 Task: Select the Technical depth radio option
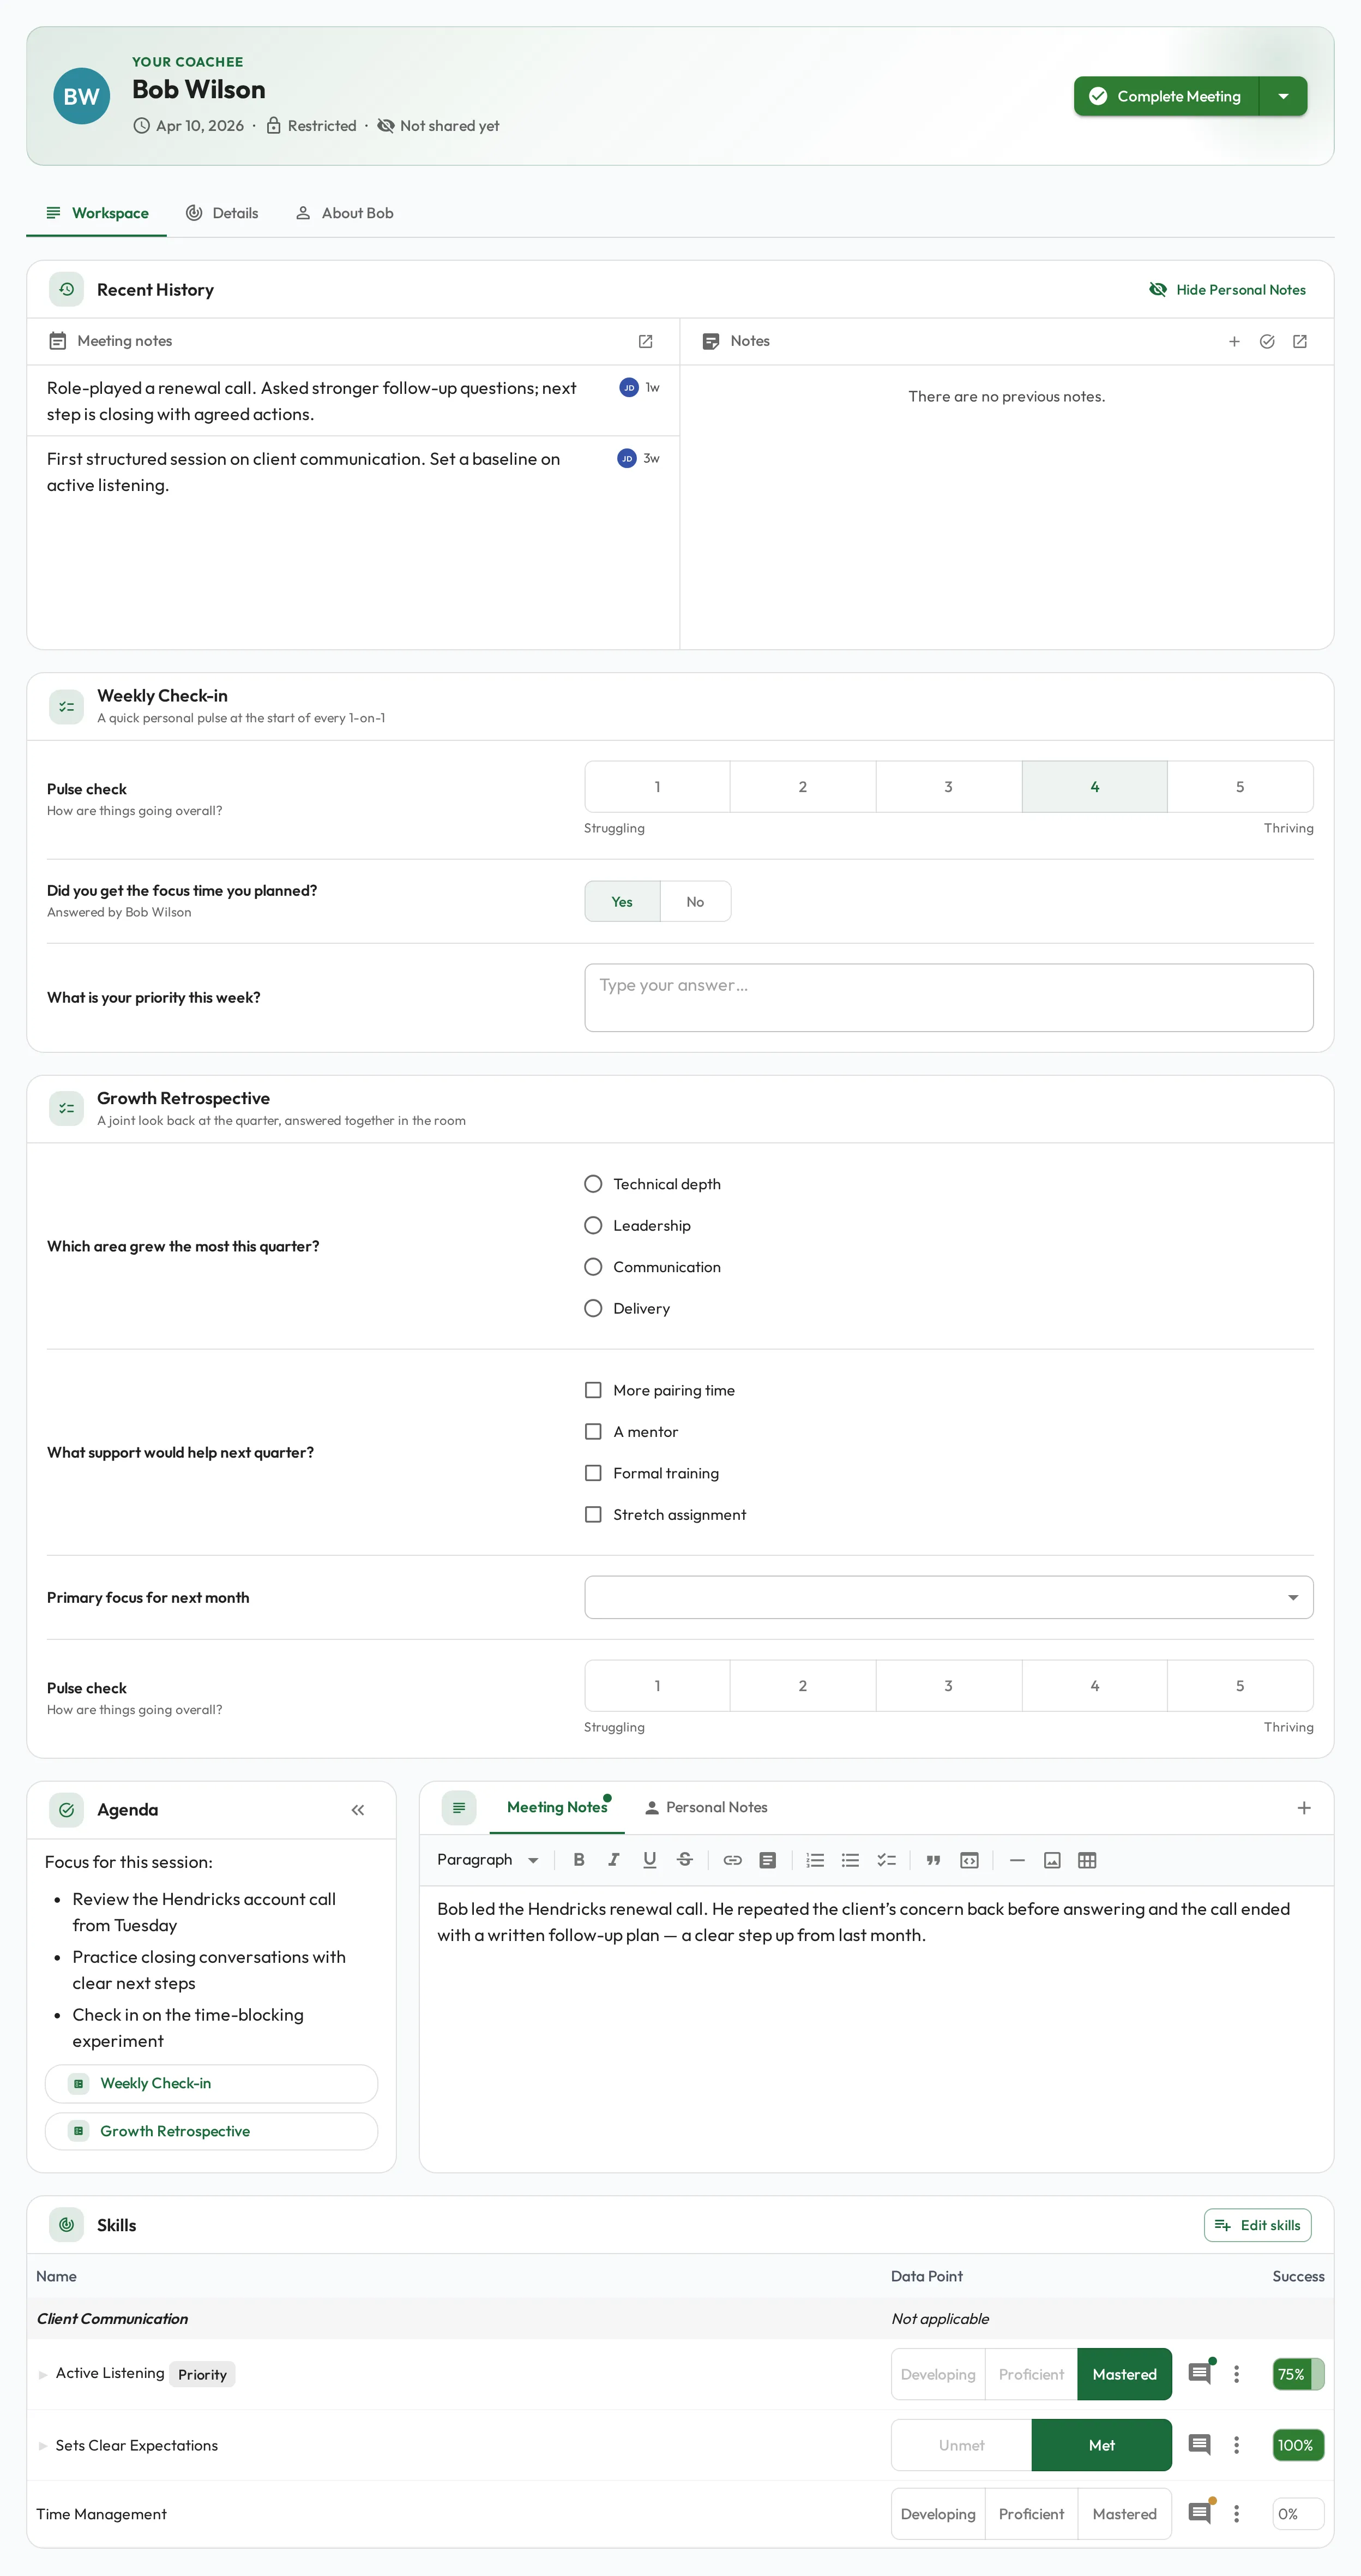coord(593,1184)
